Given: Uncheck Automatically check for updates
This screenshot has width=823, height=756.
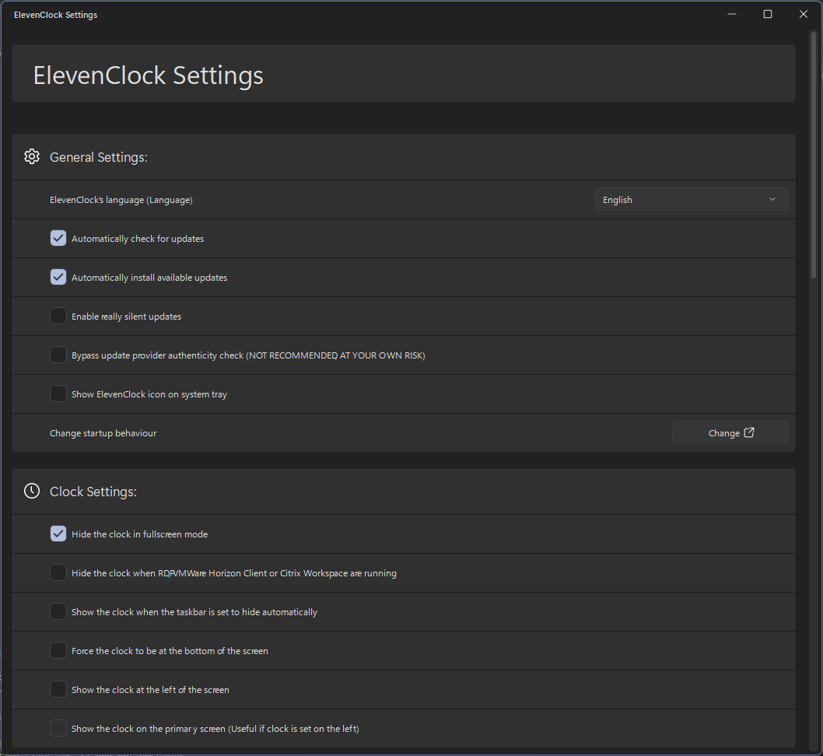Looking at the screenshot, I should (58, 239).
